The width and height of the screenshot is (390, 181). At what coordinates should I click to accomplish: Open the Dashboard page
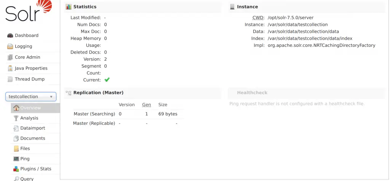[x=27, y=35]
